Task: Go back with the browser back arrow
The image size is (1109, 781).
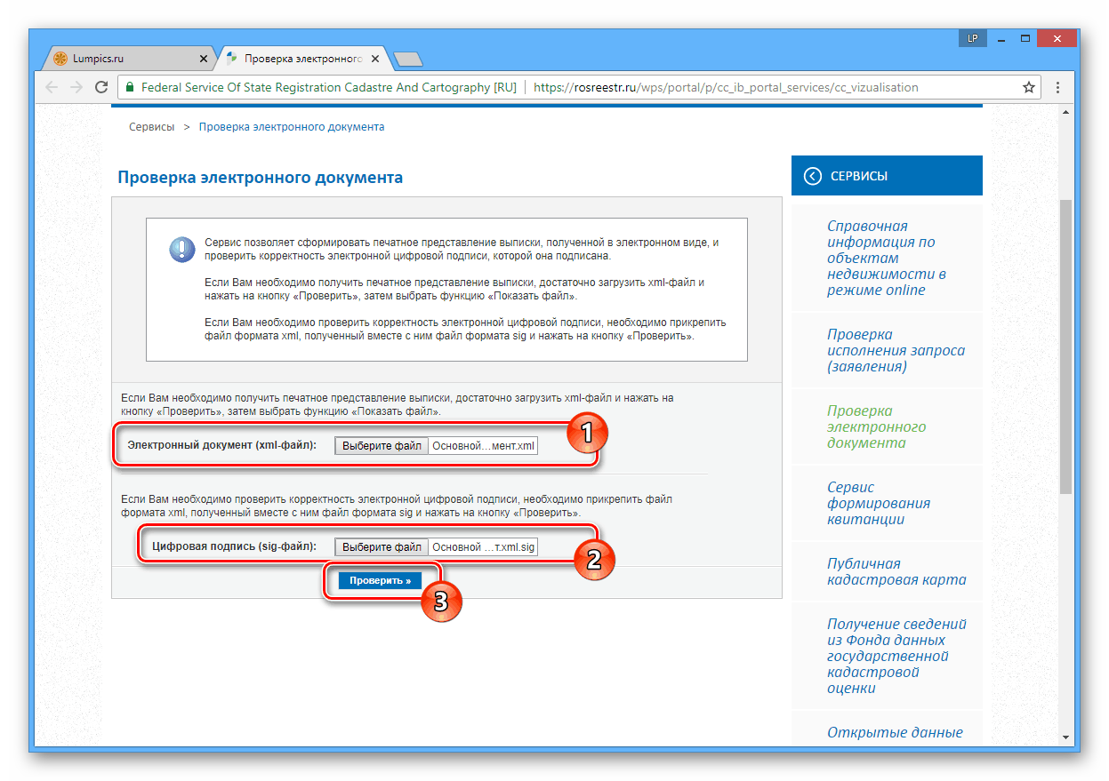Action: tap(52, 87)
